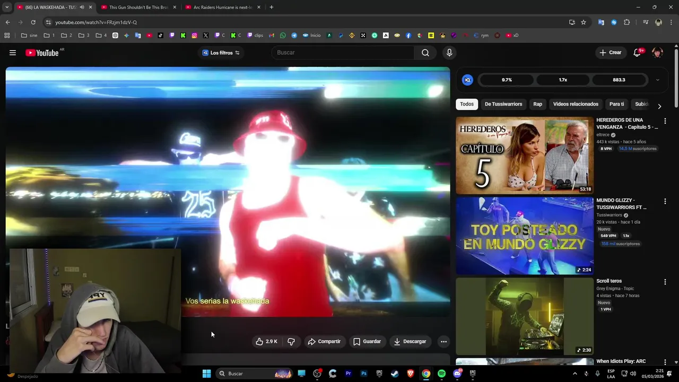The height and width of the screenshot is (382, 679).
Task: Open options menu for Mundo Glizzy video
Action: pos(665,202)
